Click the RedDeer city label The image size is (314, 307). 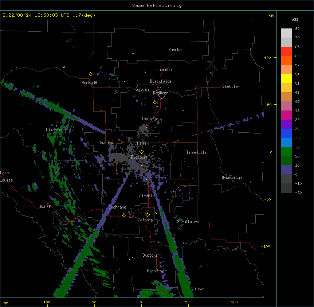coord(160,93)
